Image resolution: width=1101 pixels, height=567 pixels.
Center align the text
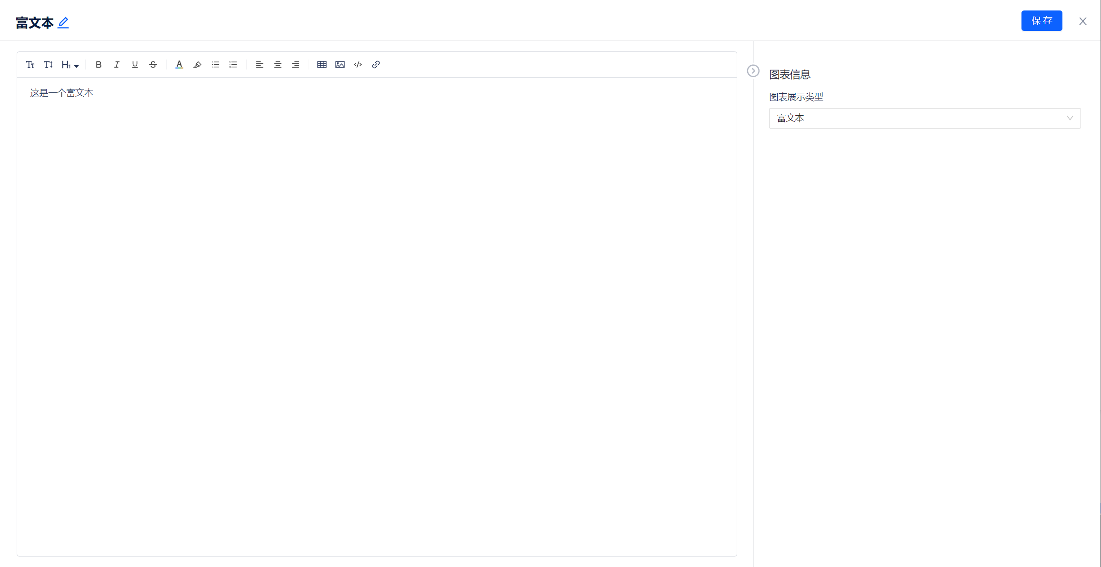point(278,65)
